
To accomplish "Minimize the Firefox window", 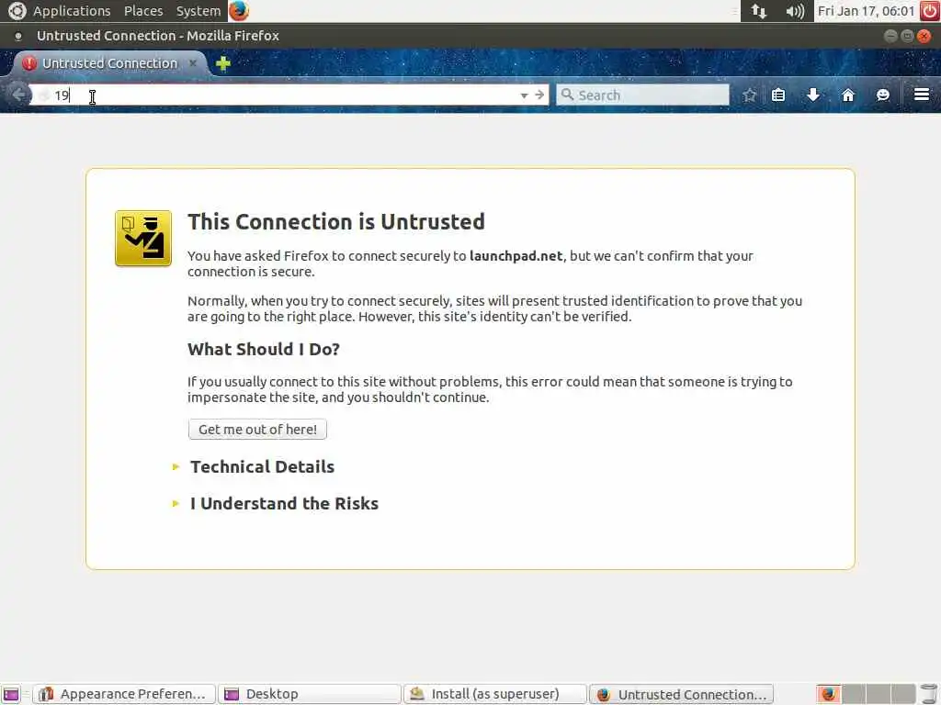I will [x=890, y=36].
